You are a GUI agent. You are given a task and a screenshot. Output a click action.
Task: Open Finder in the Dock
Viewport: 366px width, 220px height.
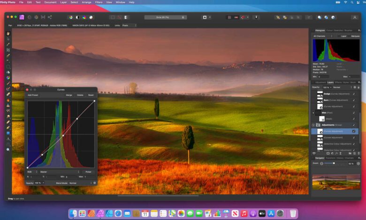coord(73,213)
